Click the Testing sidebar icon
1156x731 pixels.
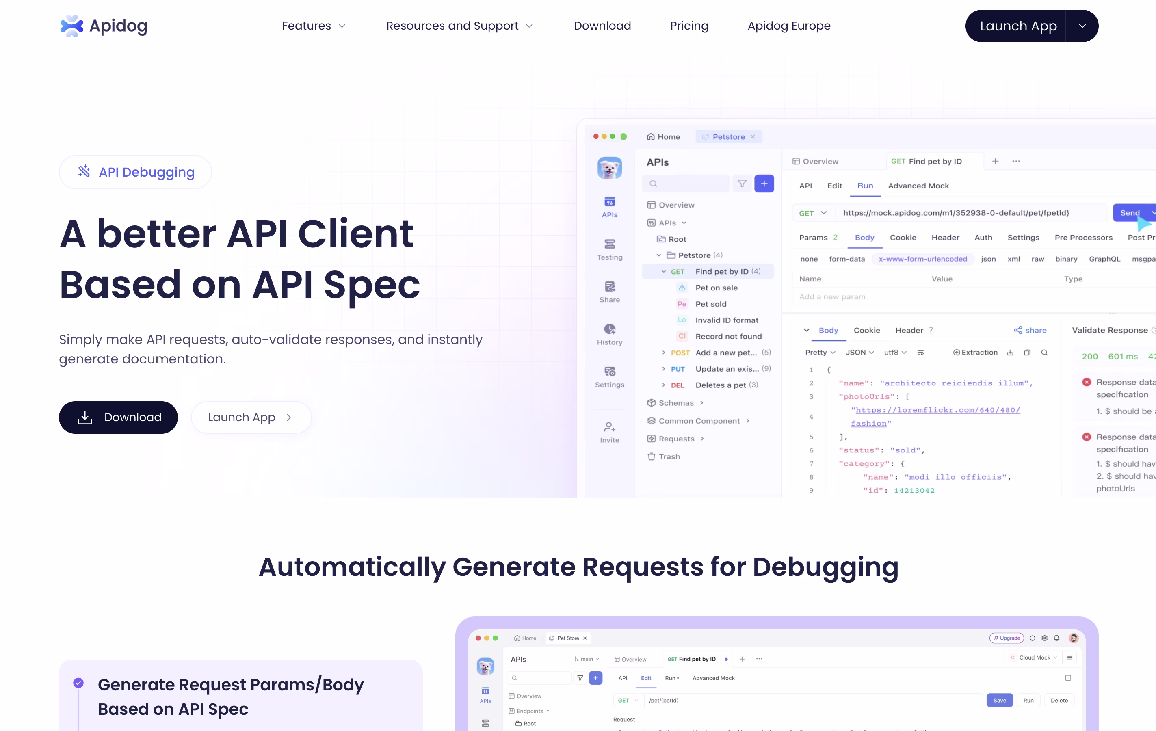(x=609, y=244)
